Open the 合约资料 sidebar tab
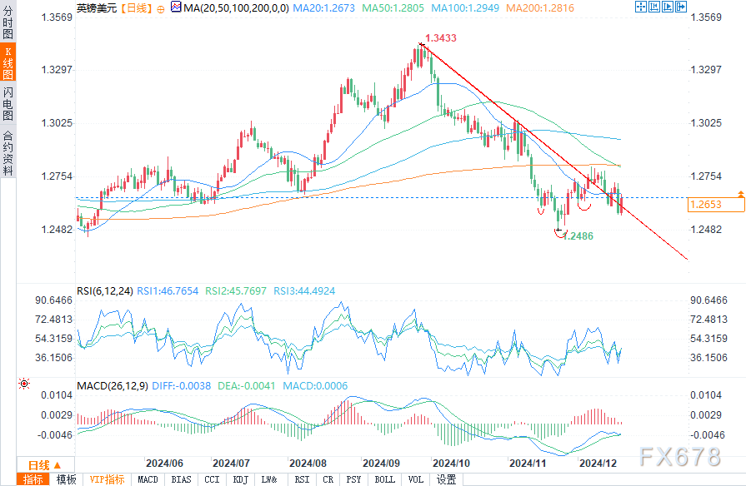The height and width of the screenshot is (486, 746). click(8, 152)
